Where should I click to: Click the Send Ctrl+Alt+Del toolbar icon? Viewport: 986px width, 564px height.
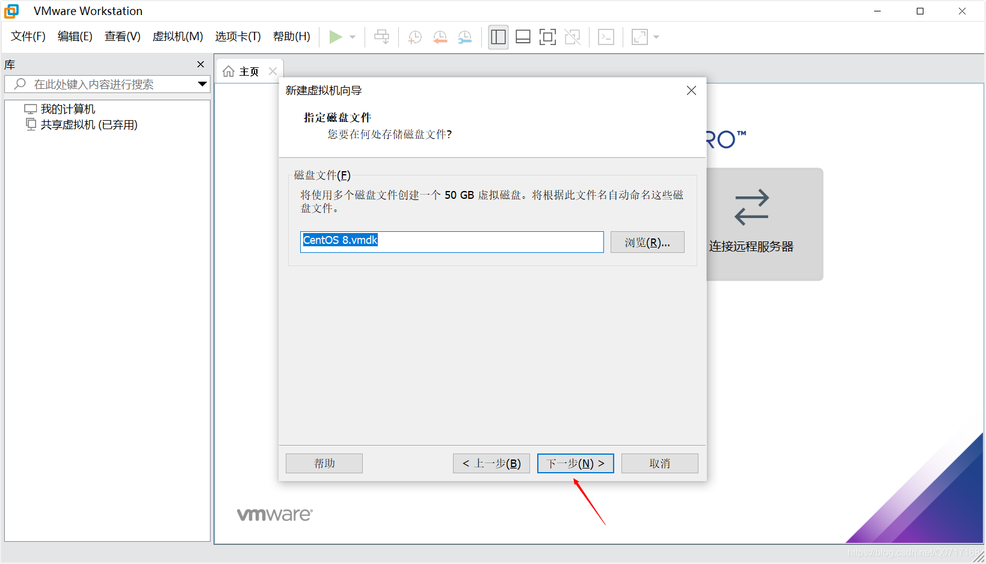tap(381, 37)
